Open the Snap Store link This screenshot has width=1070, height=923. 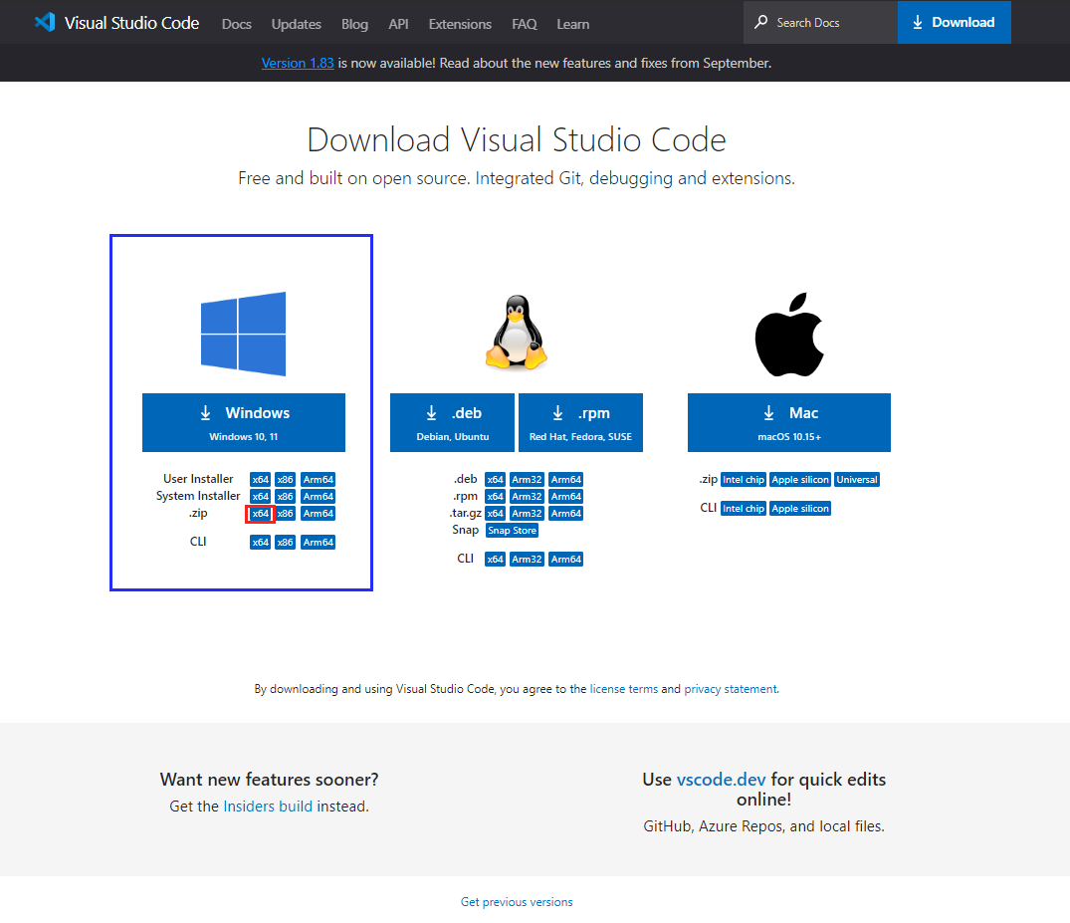tap(512, 531)
